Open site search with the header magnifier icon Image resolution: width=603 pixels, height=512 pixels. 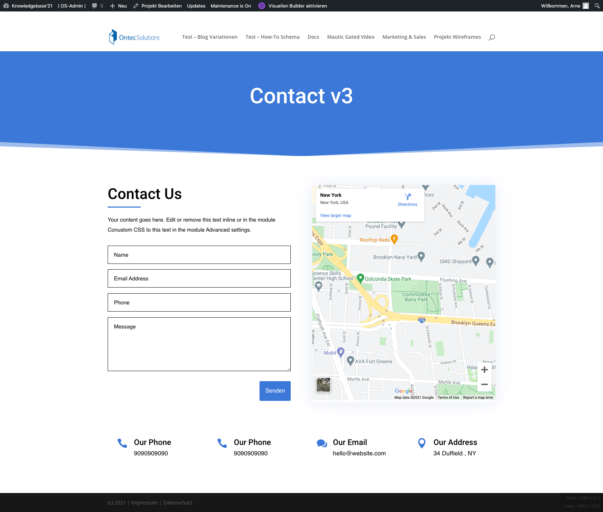click(x=492, y=37)
